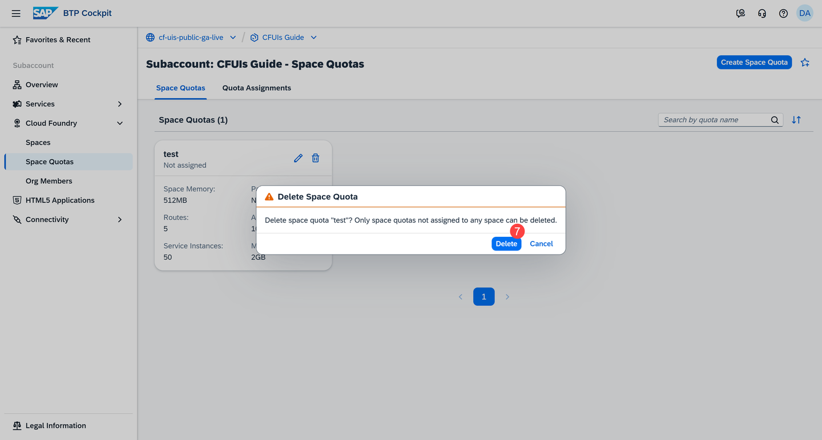
Task: Switch to the Space Quotas tab
Action: 180,88
